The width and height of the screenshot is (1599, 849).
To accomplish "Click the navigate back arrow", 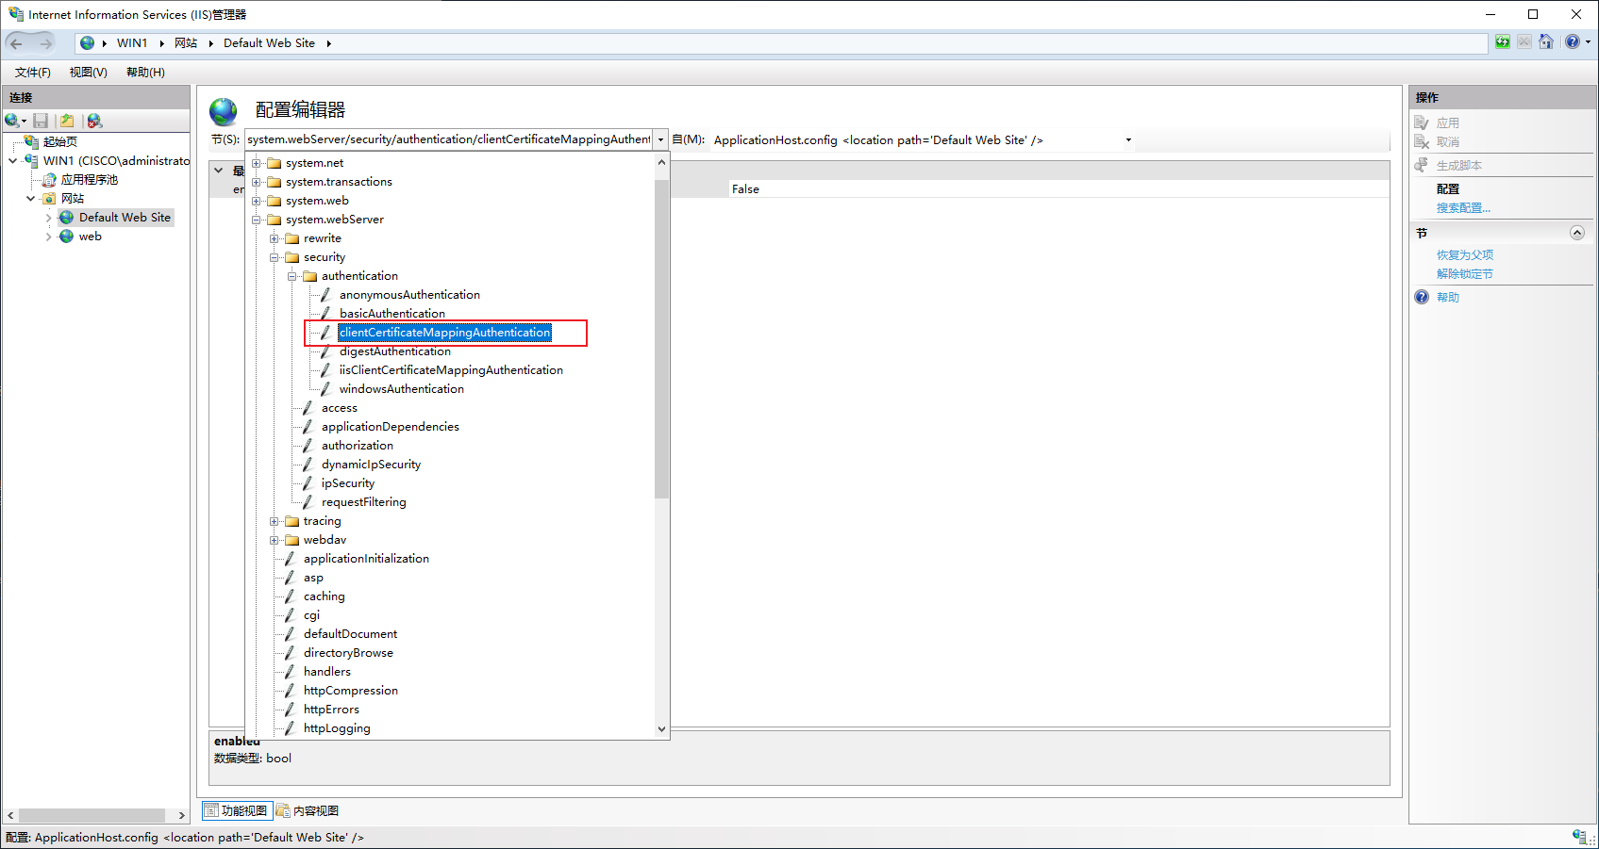I will [x=17, y=43].
